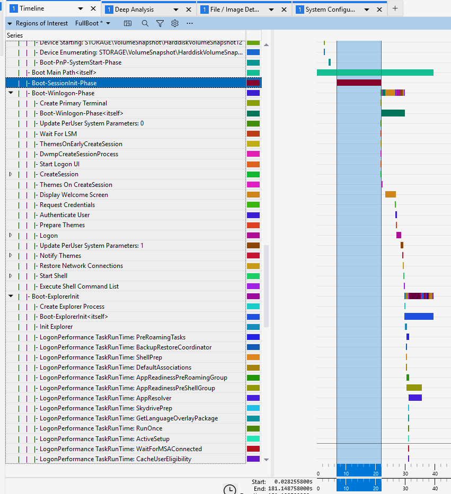This screenshot has height=494, width=451.
Task: Collapse the Regions of Interest graph
Action: (x=10, y=24)
